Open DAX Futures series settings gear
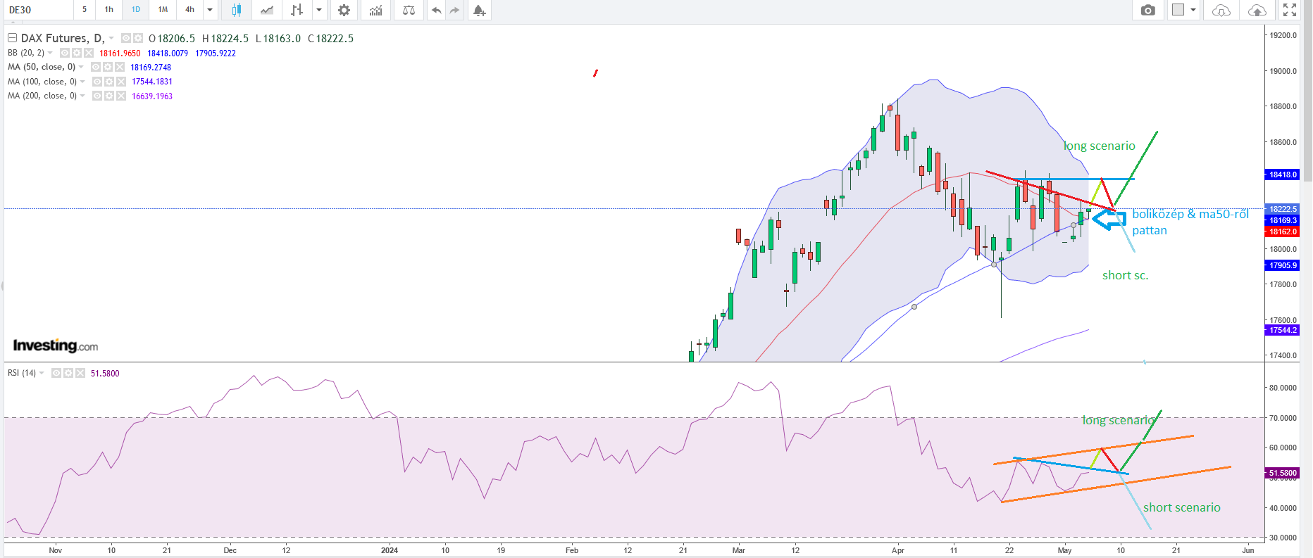 click(138, 38)
